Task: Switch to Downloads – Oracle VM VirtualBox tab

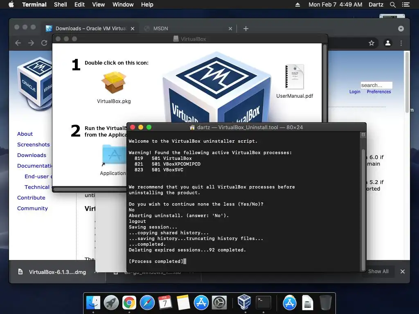Action: tap(90, 29)
